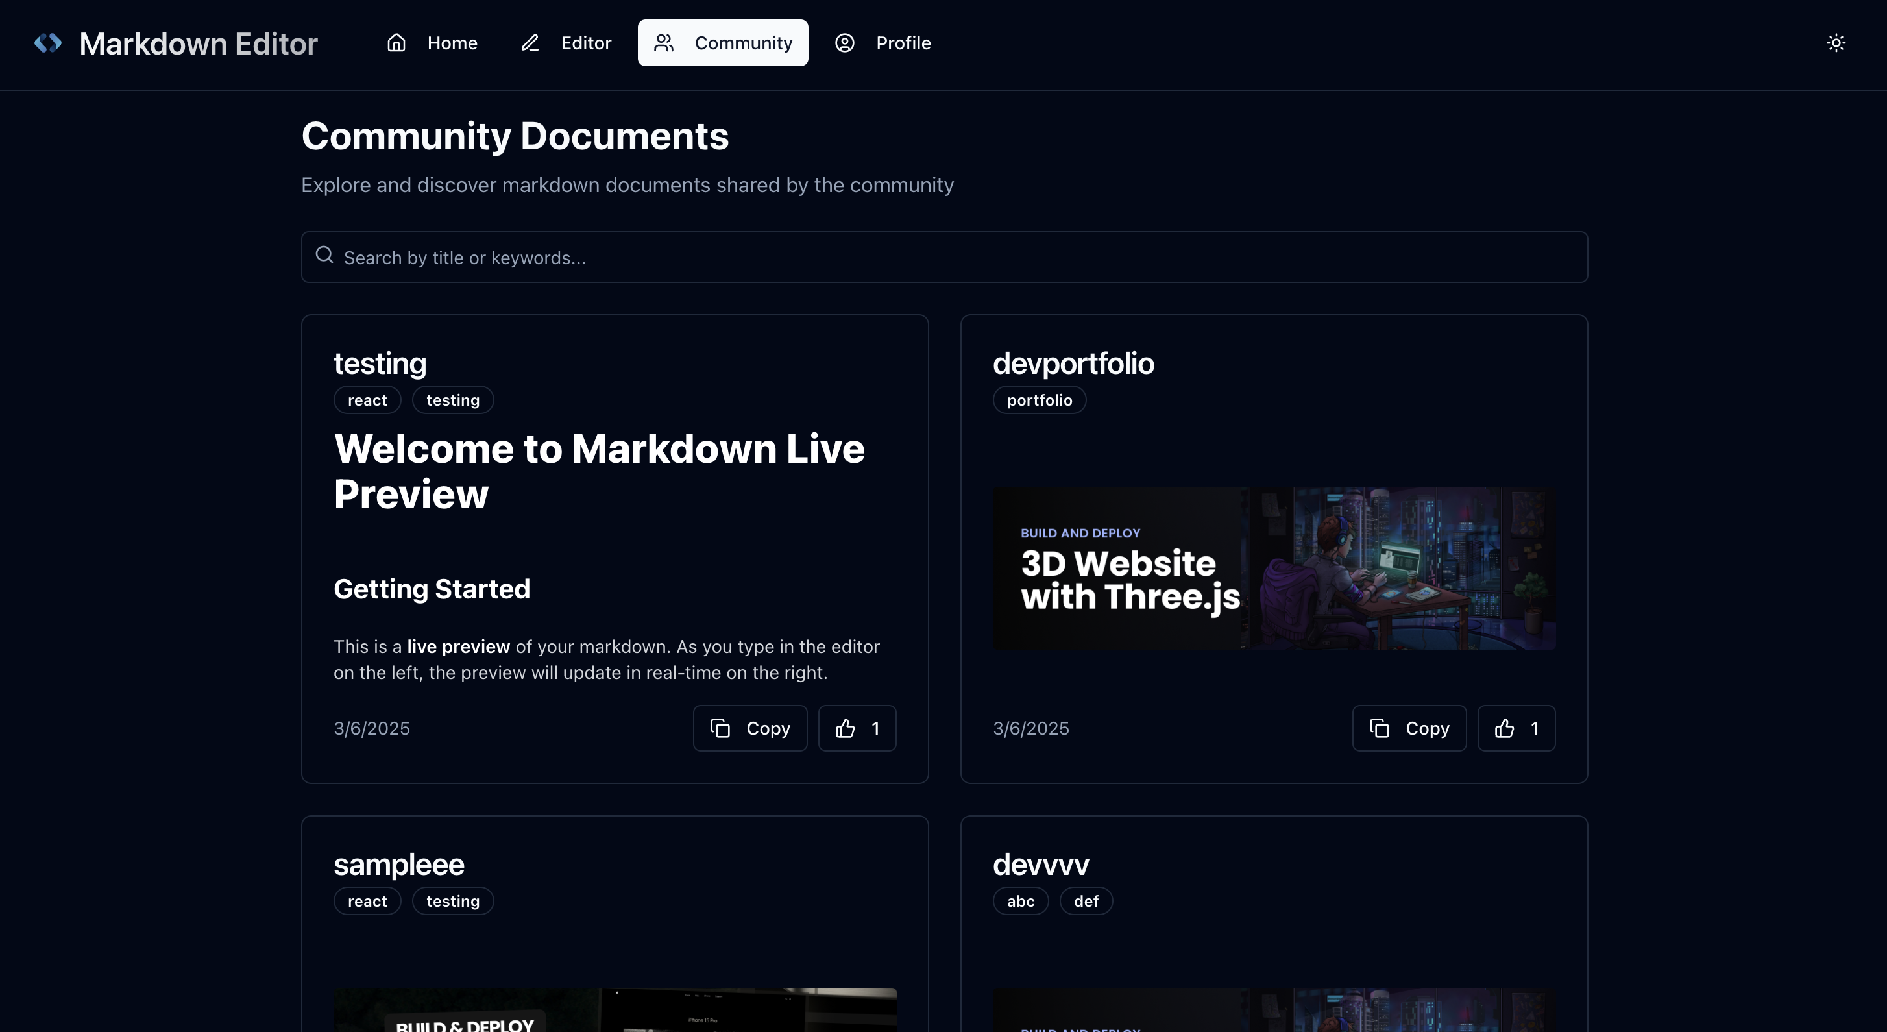
Task: Click the copy icon on the devportfolio card
Action: click(x=1380, y=728)
